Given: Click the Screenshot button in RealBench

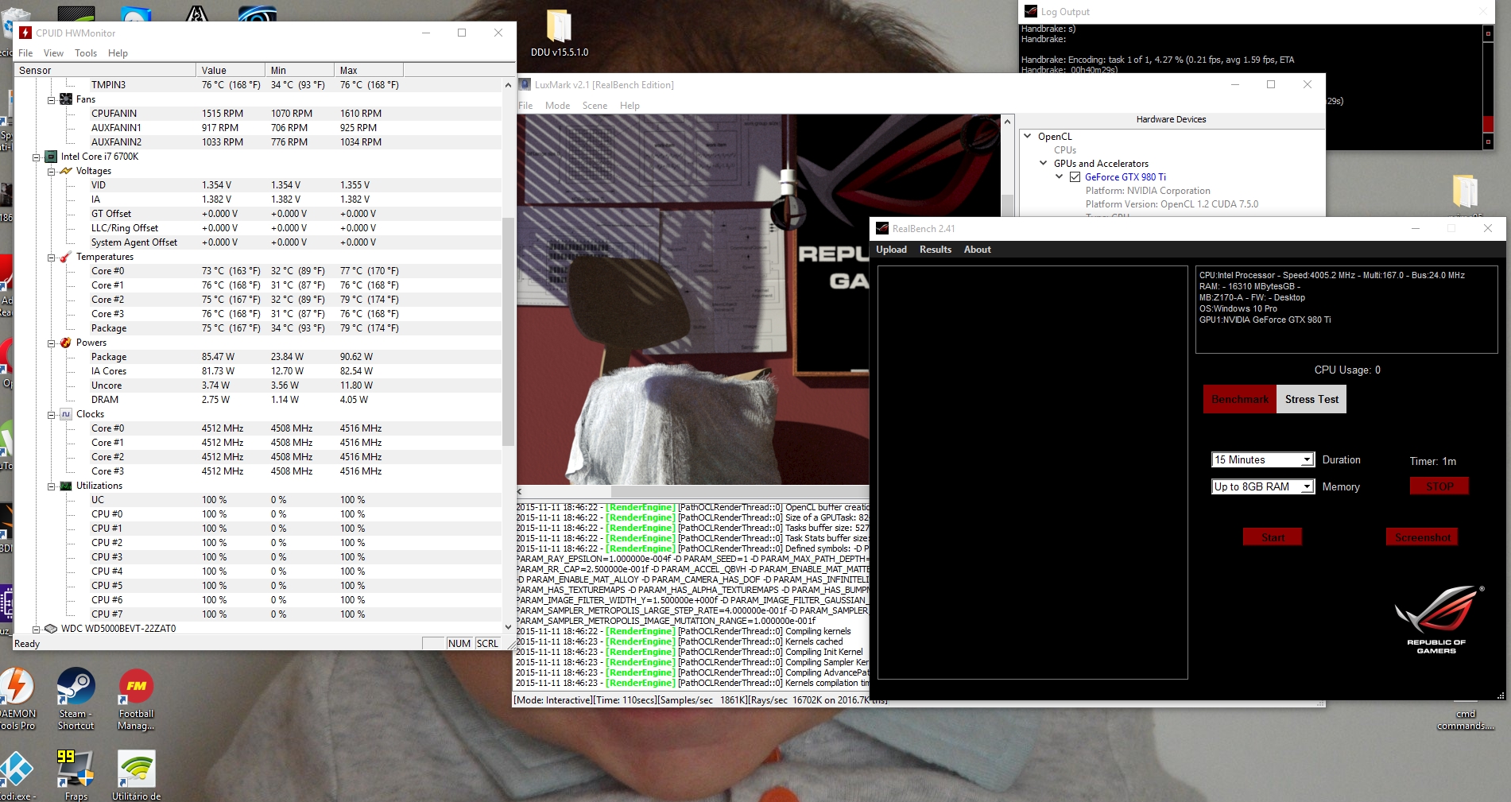Looking at the screenshot, I should (x=1422, y=537).
